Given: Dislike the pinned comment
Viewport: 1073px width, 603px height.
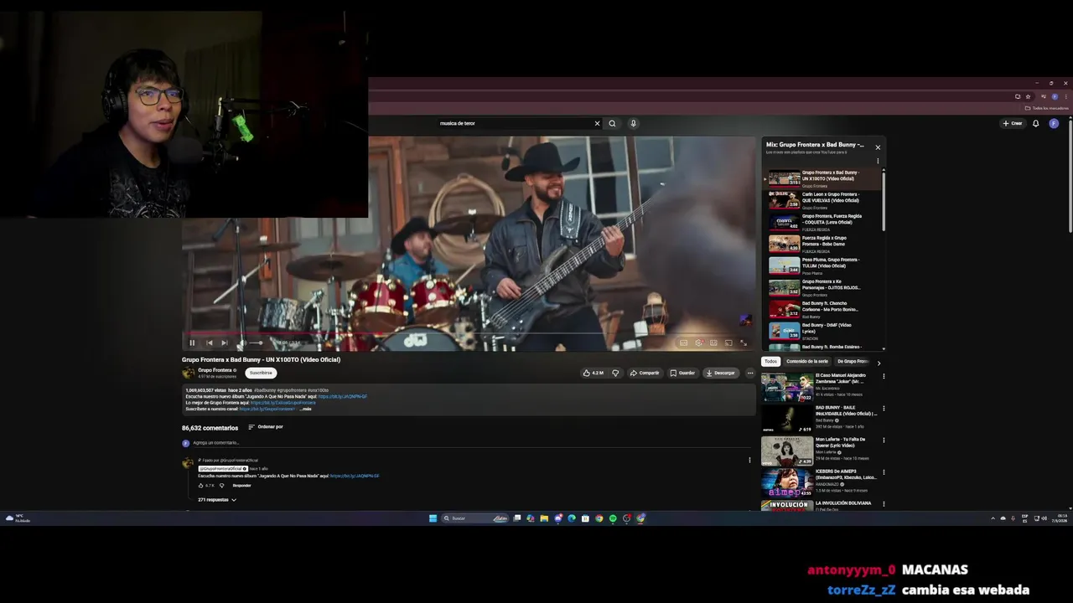Looking at the screenshot, I should (221, 486).
